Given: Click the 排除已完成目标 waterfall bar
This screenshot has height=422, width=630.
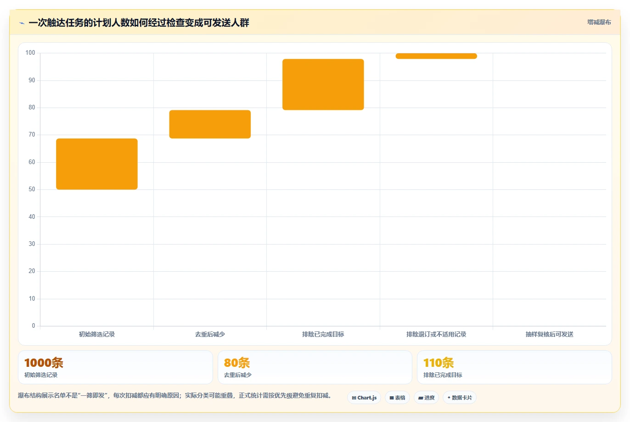Looking at the screenshot, I should pyautogui.click(x=323, y=85).
